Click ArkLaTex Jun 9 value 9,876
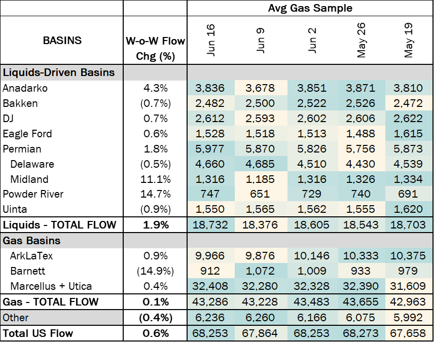434x342 pixels. coord(260,256)
